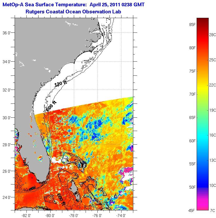Click the 55F label on the color scale
This screenshot has width=216, height=218.
point(192,164)
